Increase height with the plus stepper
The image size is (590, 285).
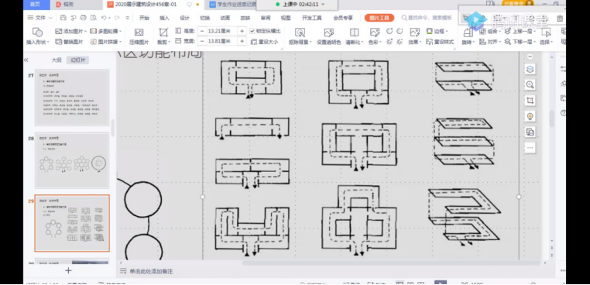(x=242, y=31)
